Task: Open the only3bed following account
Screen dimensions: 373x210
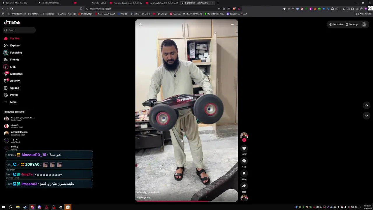Action: pyautogui.click(x=12, y=141)
